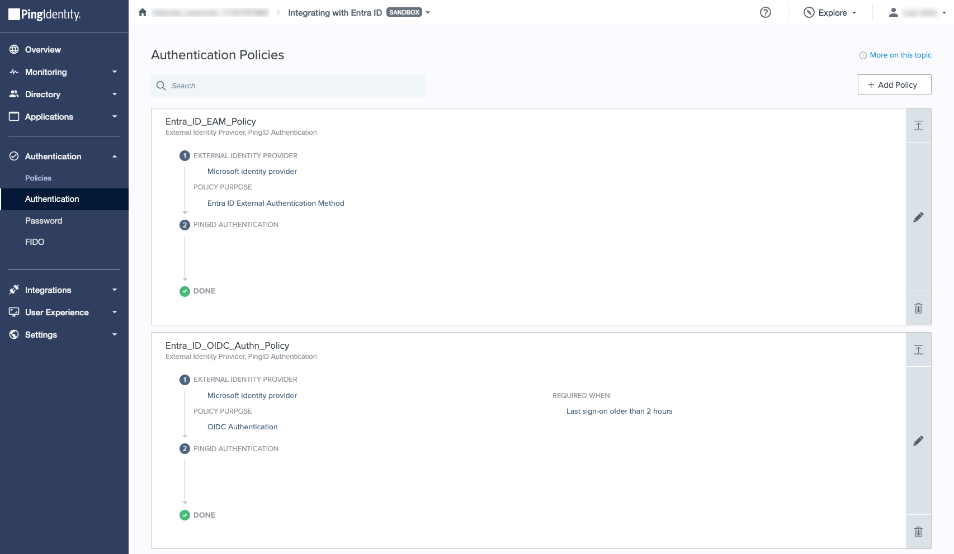954x554 pixels.
Task: Expand the Settings menu arrow
Action: click(115, 334)
